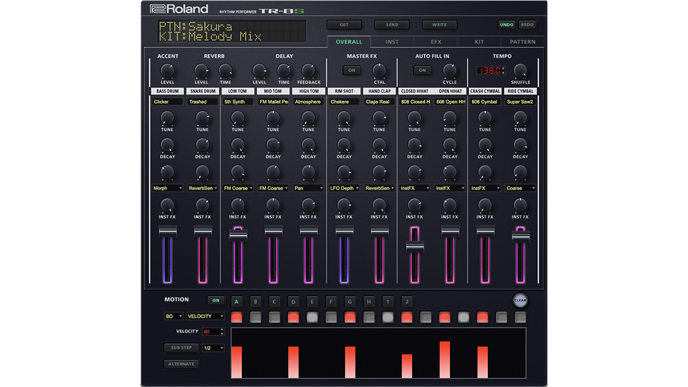The image size is (688, 387).
Task: Click the Closed Hihat TUNE knob
Action: coord(415,118)
